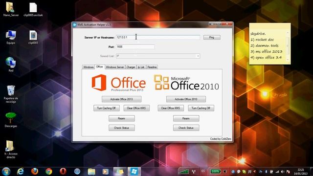Click Check Status under Office 2013

coord(122,128)
